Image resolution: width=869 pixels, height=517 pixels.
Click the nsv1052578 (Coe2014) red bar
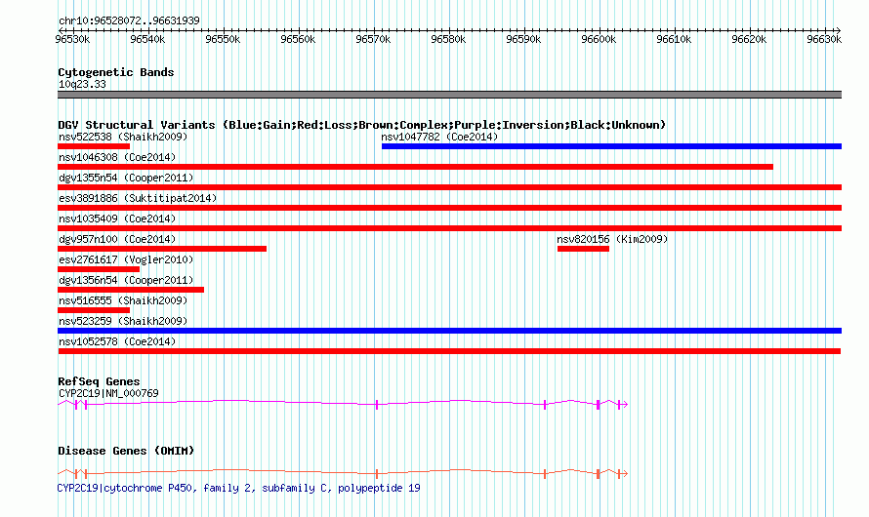point(449,351)
